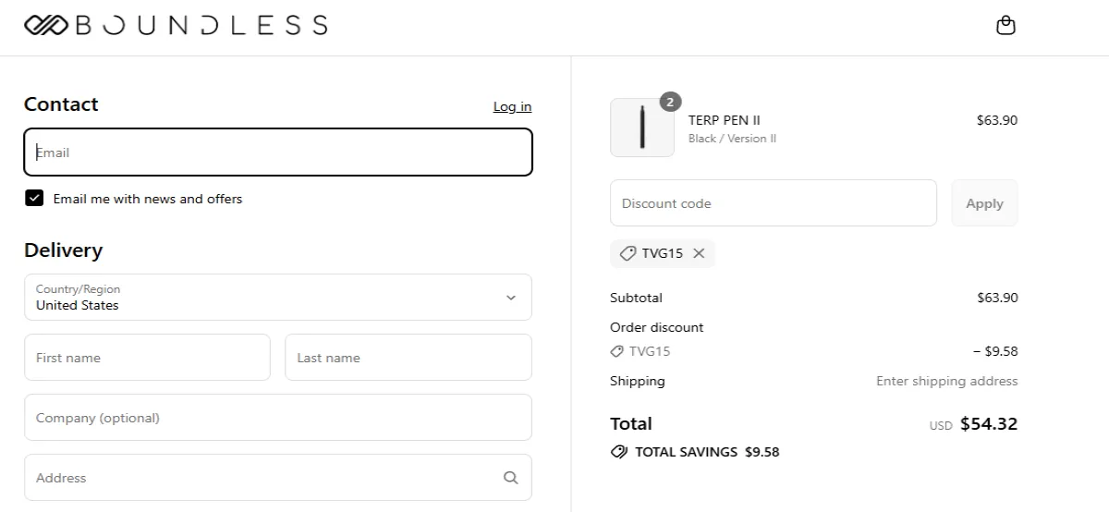
Task: Uncheck Email me with news and offers
Action: coord(34,198)
